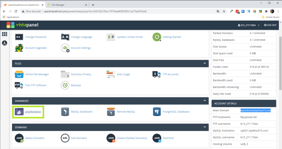Click the Non sécurisé security warning

click(x=31, y=11)
